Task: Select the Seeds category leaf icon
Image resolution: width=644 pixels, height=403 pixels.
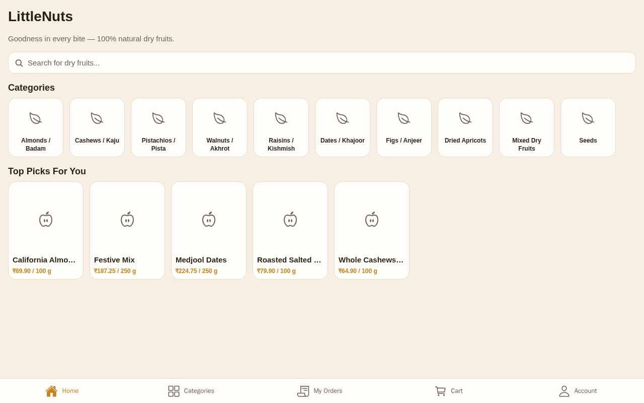Action: (x=588, y=118)
